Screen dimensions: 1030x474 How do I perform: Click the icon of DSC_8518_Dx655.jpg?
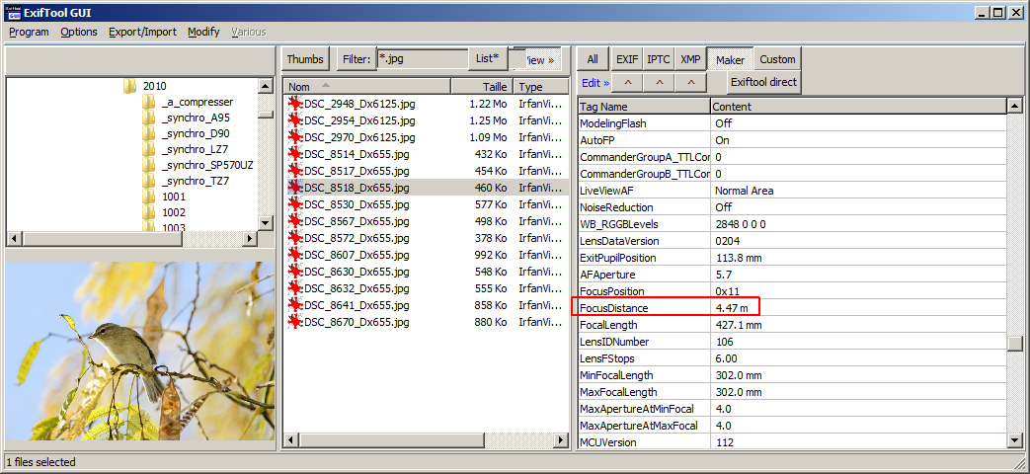[295, 188]
